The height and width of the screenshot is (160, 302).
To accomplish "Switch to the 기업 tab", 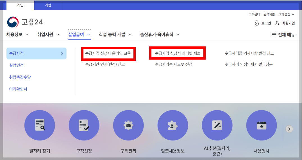I will point(48,5).
